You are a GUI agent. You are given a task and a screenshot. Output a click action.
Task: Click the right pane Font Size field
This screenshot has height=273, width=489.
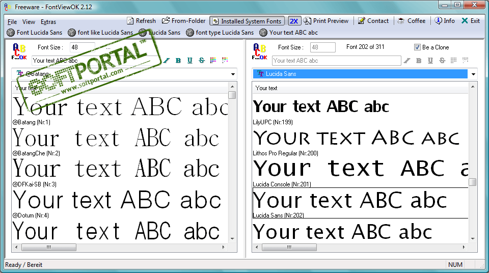tap(323, 47)
